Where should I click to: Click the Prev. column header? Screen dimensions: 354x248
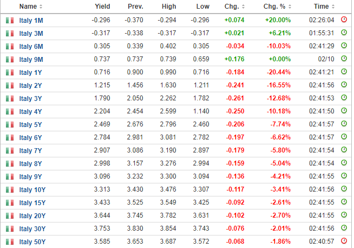pyautogui.click(x=135, y=7)
